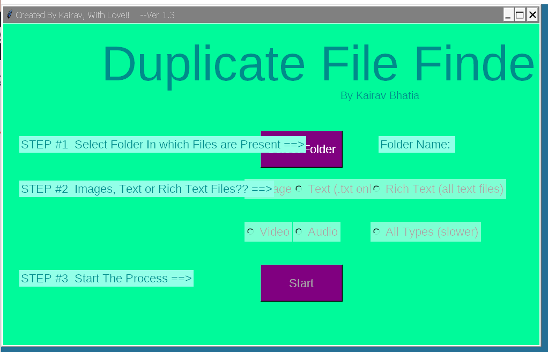
Task: Enable the All Types (slower) option
Action: tap(376, 231)
